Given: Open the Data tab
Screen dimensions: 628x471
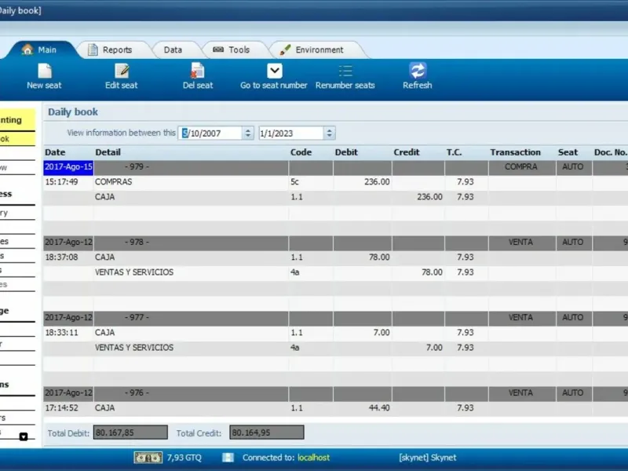Looking at the screenshot, I should click(173, 49).
